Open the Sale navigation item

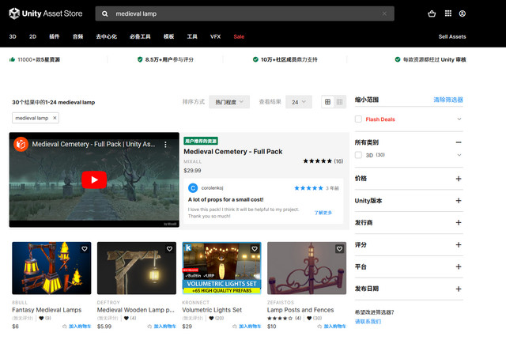pos(239,37)
